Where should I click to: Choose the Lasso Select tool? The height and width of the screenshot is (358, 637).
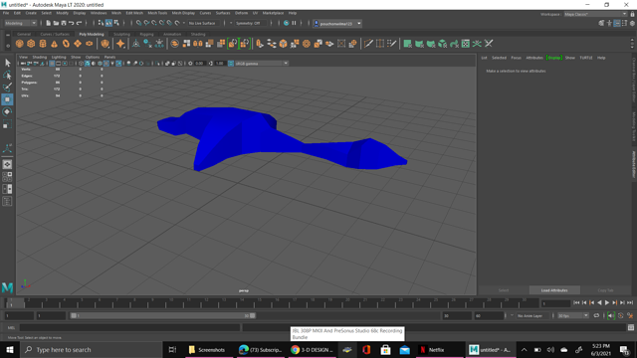[7, 76]
